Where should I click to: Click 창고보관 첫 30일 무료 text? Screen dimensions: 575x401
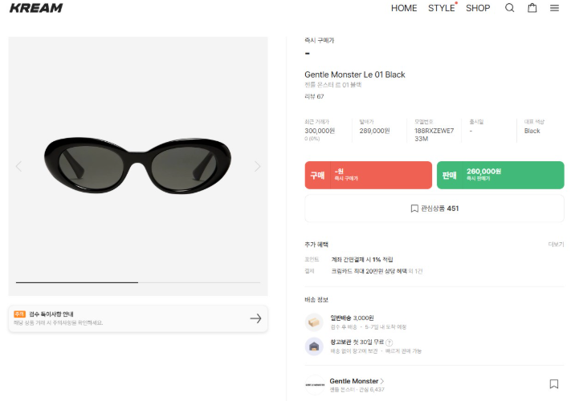coord(357,342)
